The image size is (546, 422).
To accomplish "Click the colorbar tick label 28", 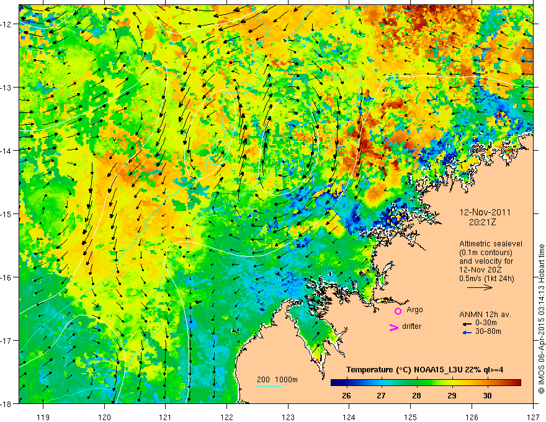I will [417, 396].
